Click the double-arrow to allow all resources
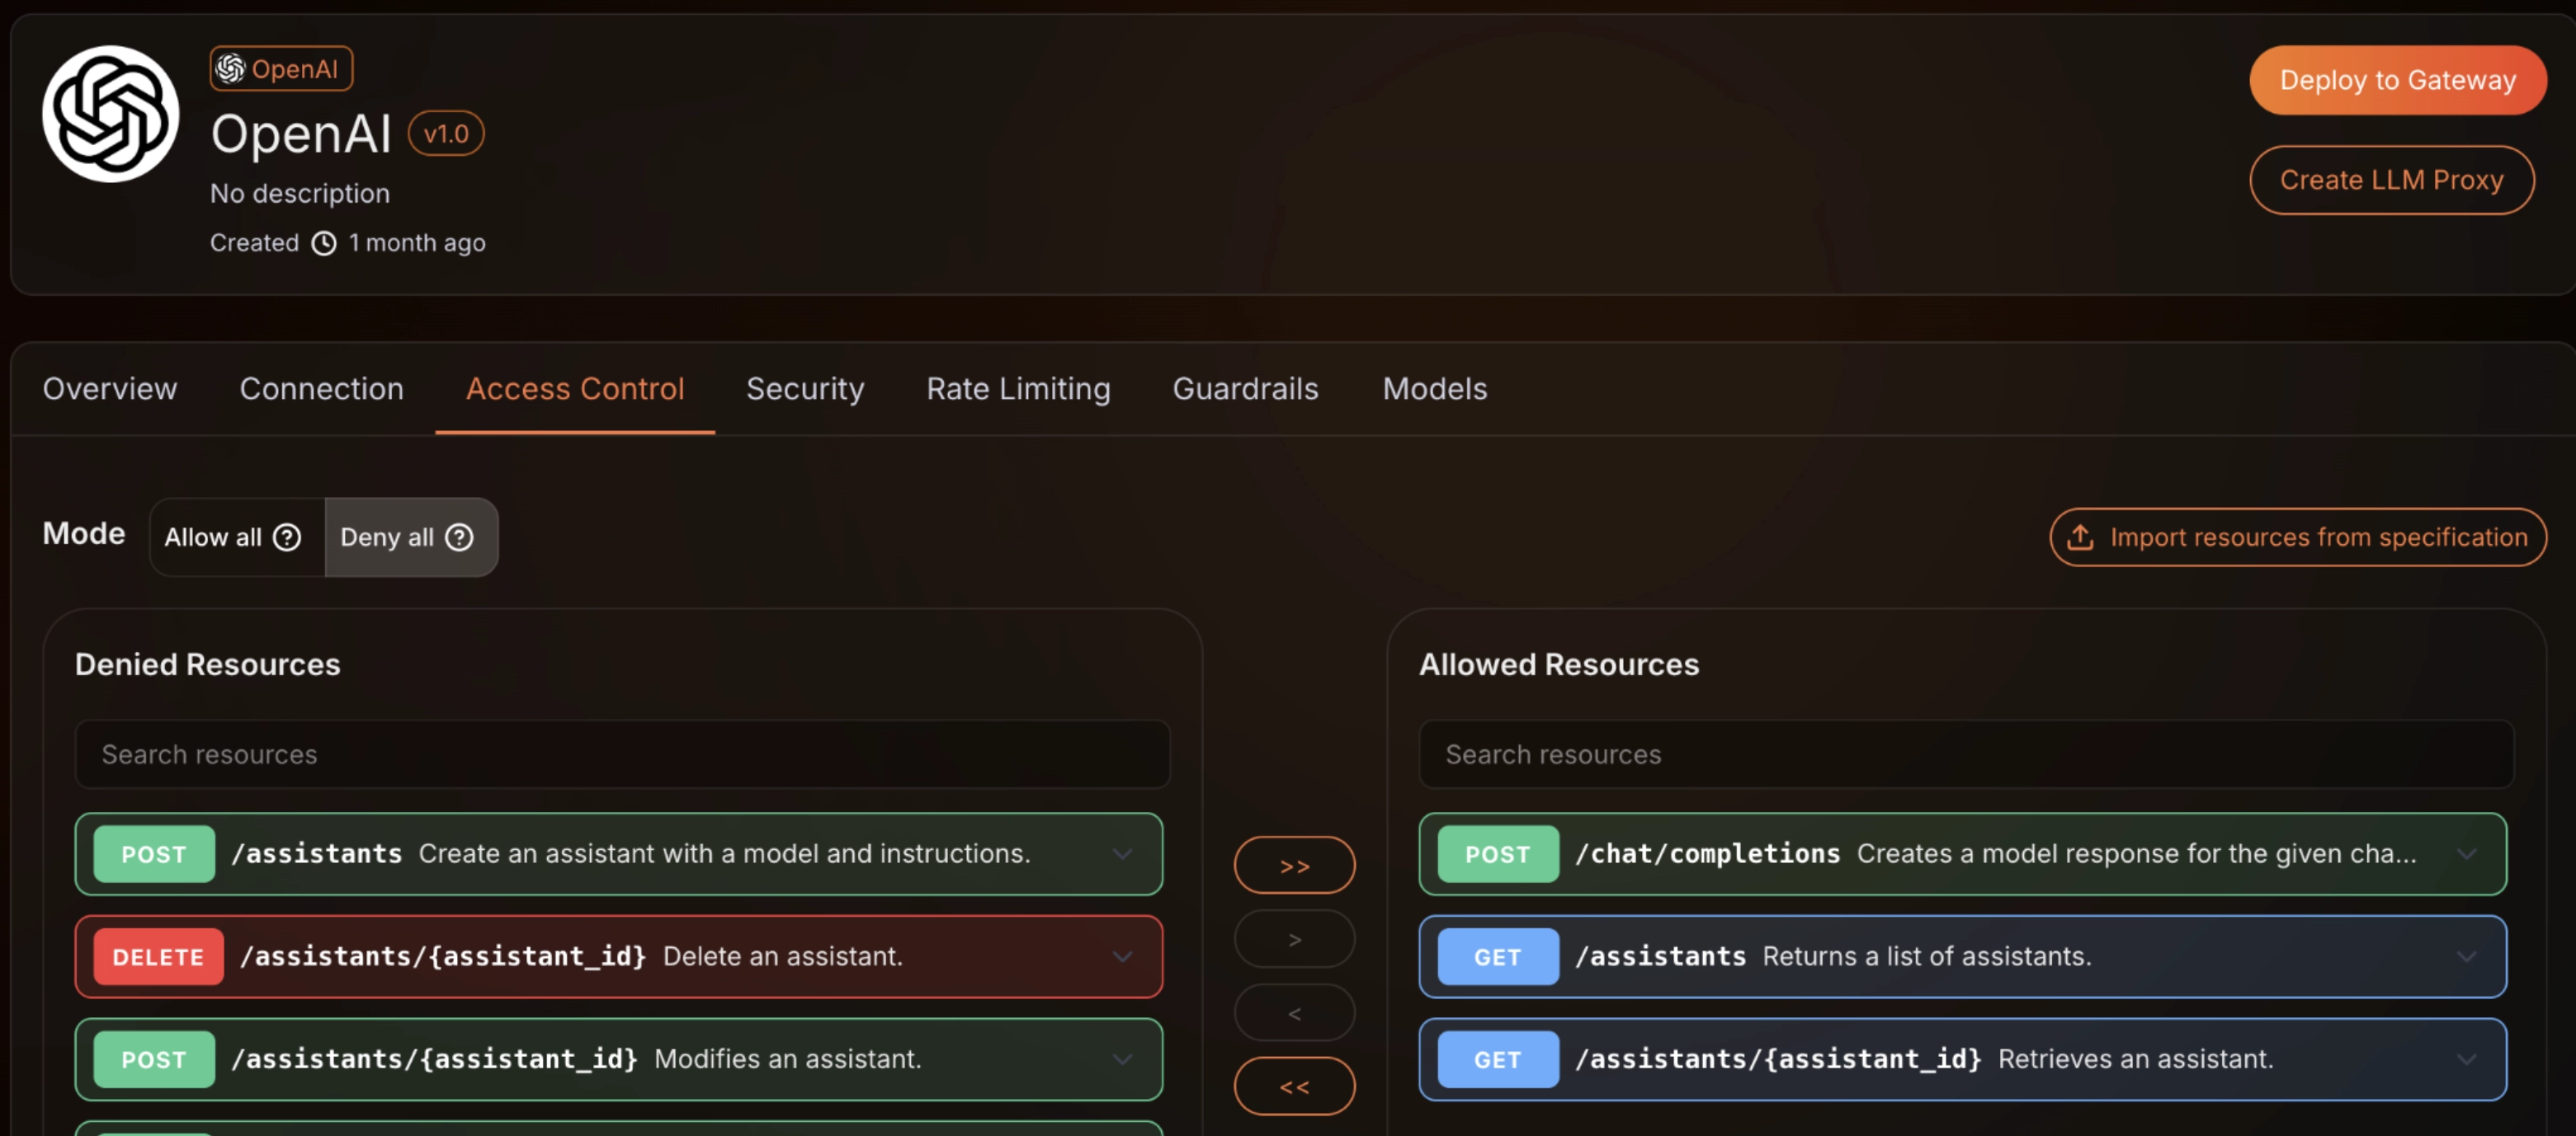 coord(1294,866)
